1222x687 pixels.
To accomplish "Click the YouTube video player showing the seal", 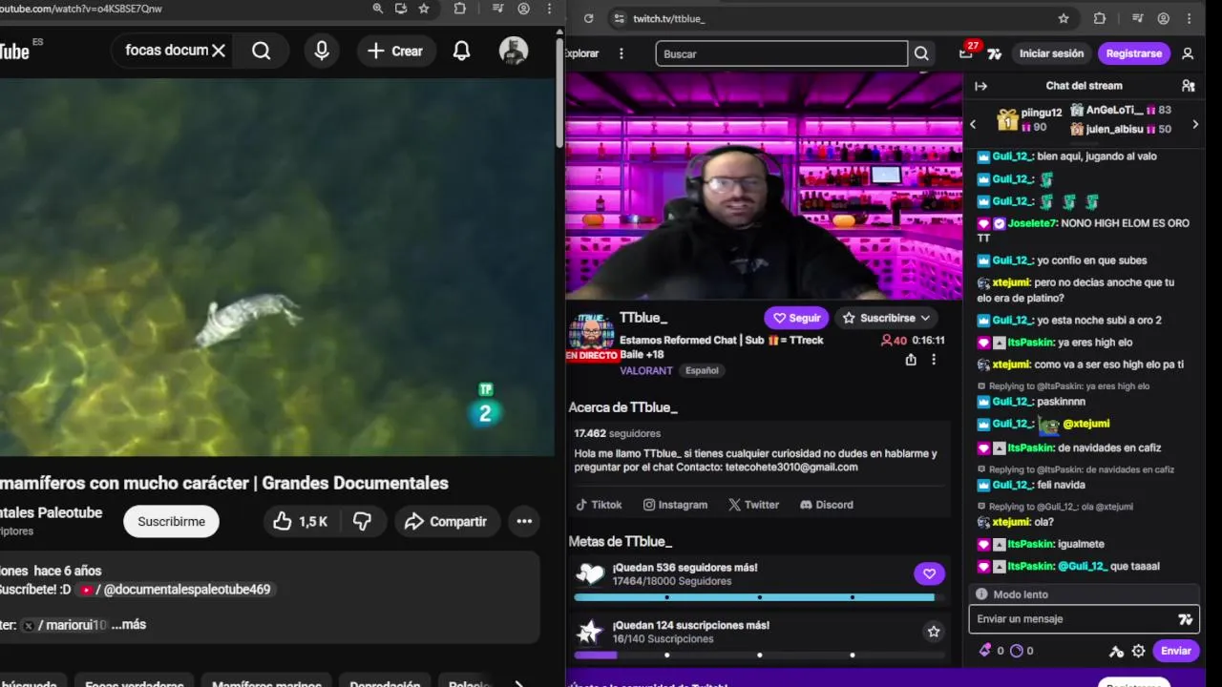I will click(277, 267).
